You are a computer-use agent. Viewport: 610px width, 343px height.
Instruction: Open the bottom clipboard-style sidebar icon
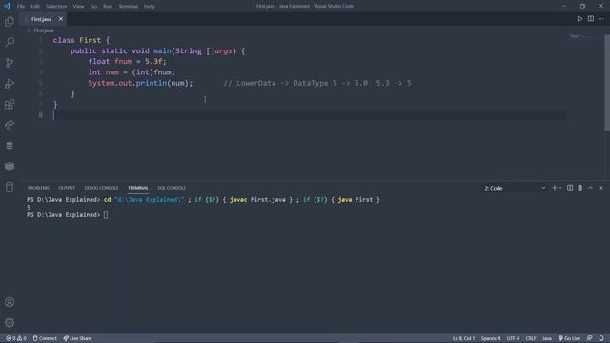click(x=10, y=187)
